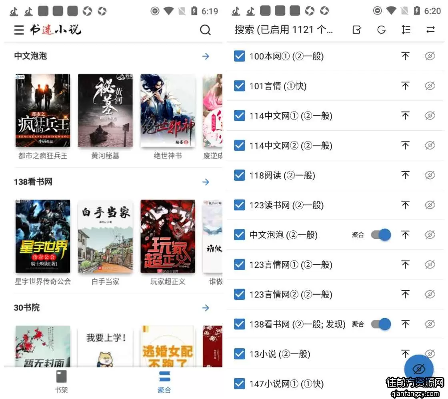The width and height of the screenshot is (448, 399).
Task: Tap the 书迷小说 app logo
Action: pyautogui.click(x=56, y=30)
